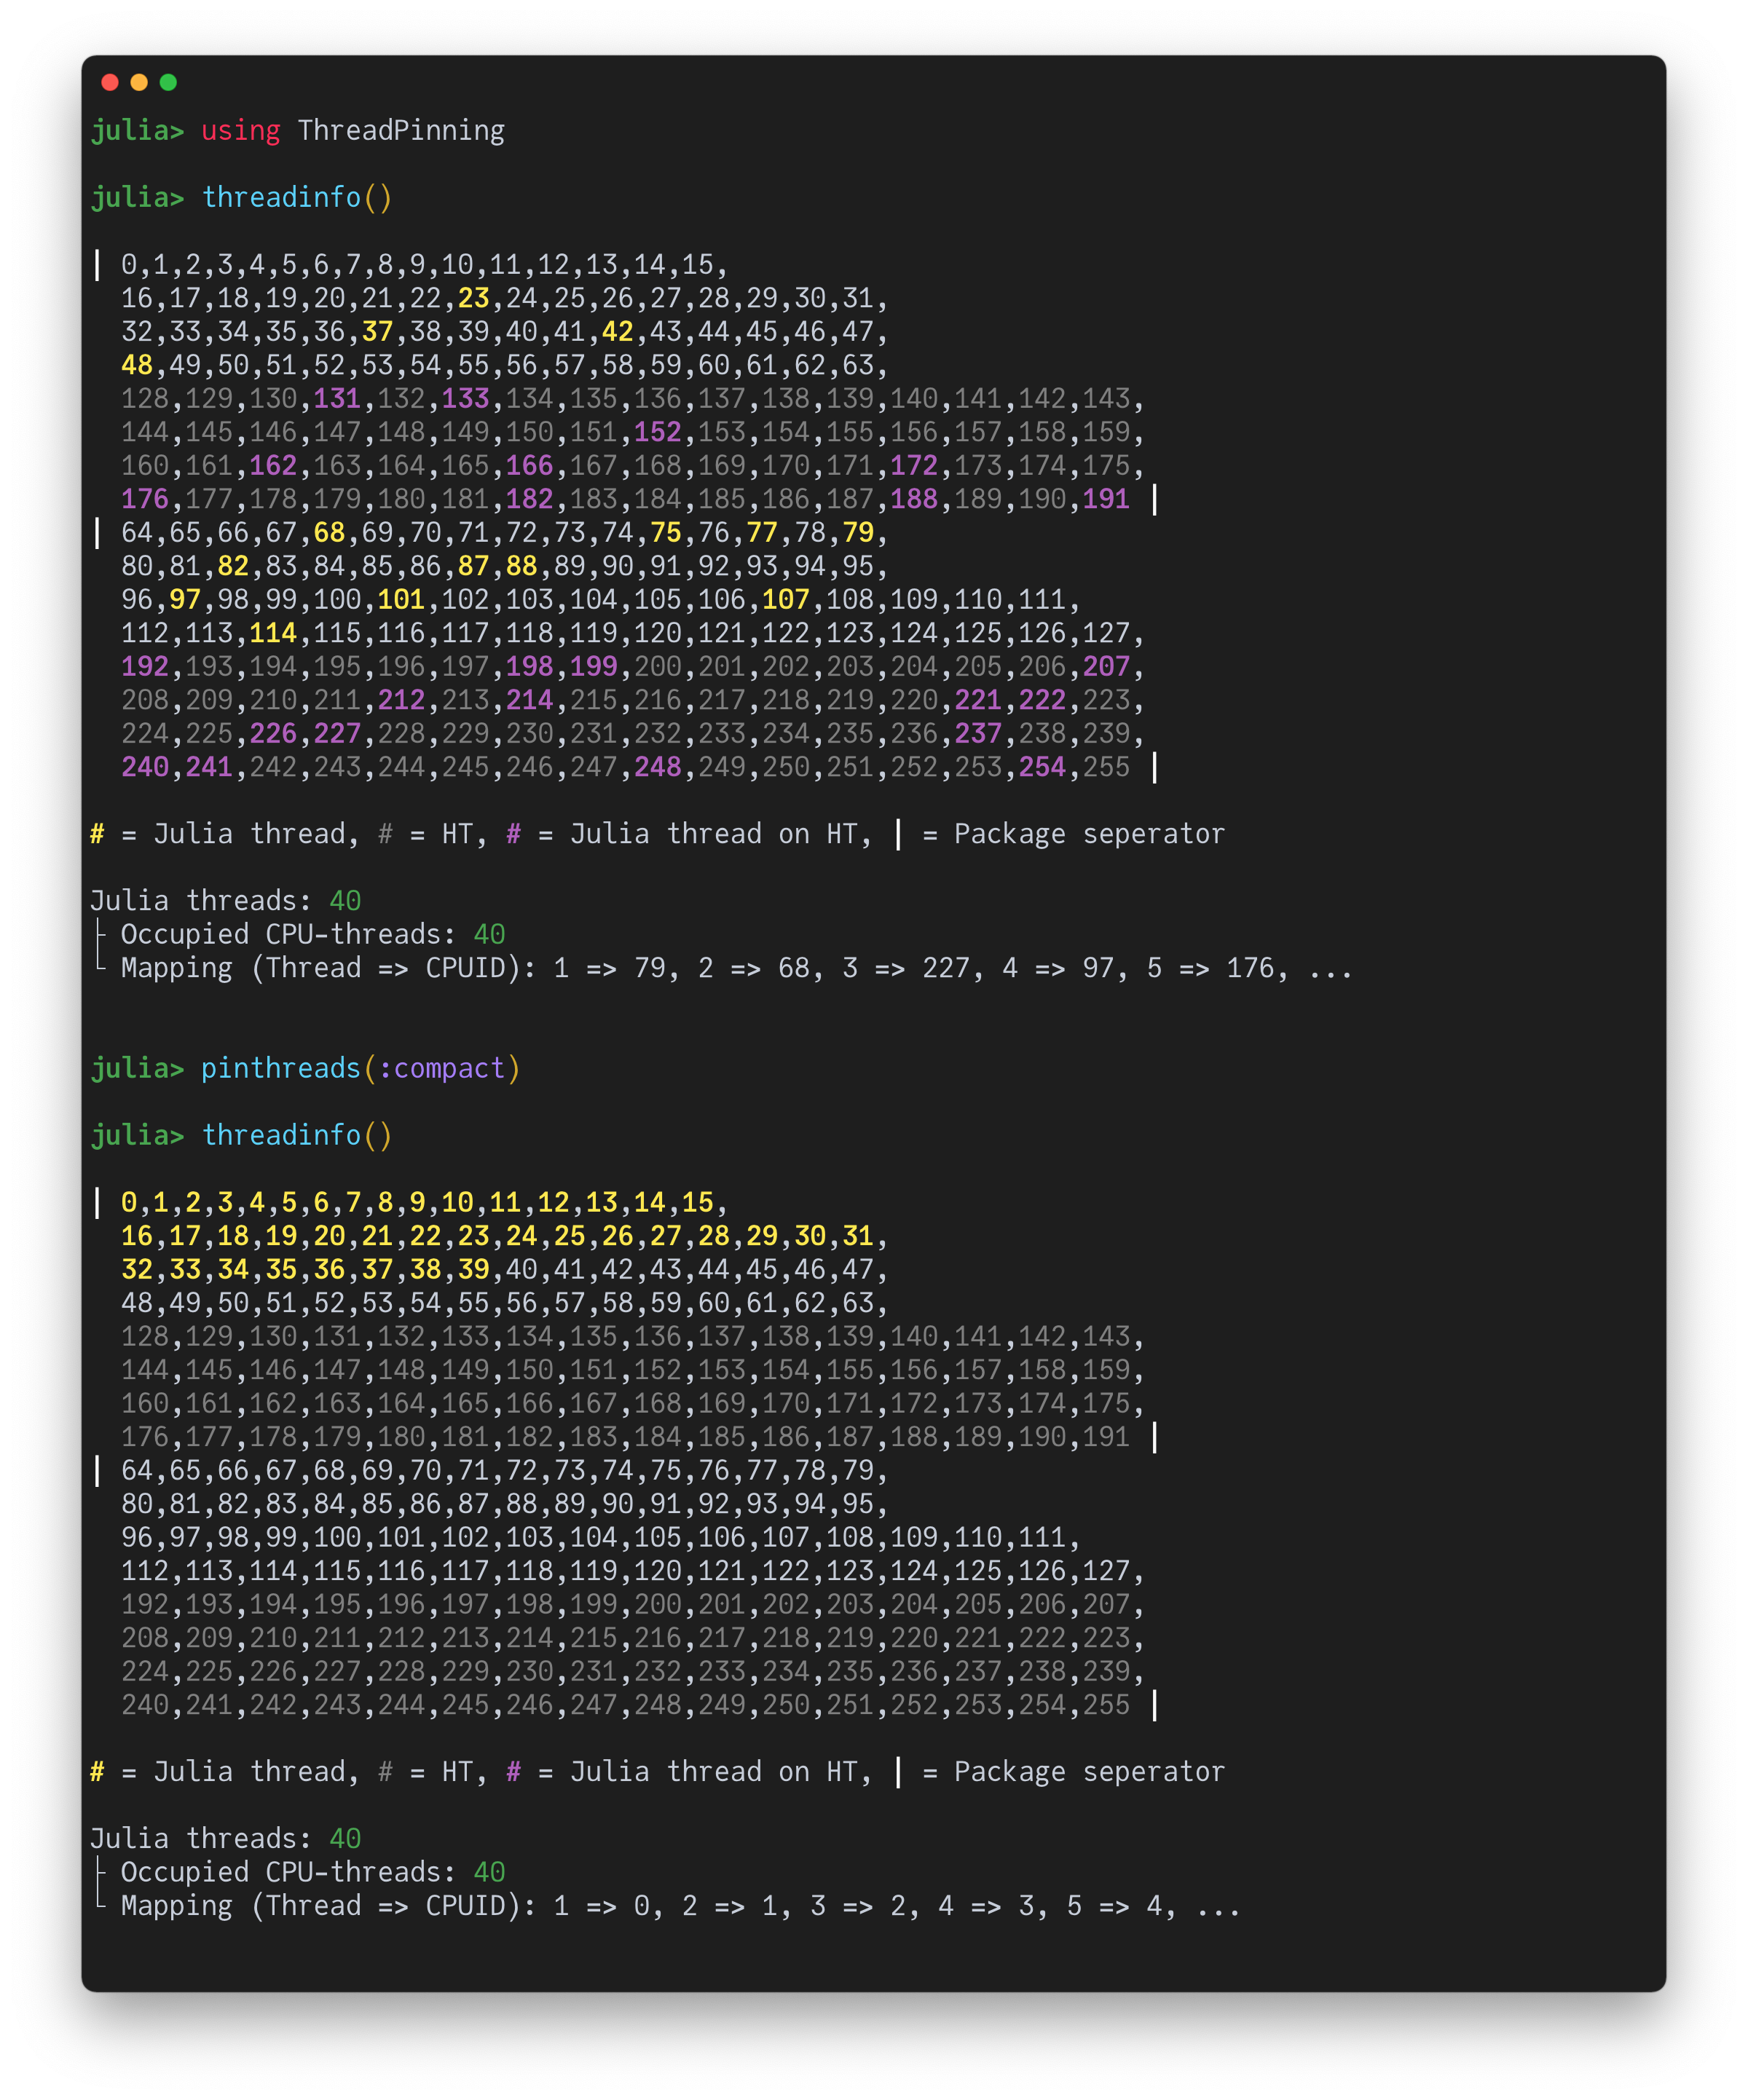1748x2100 pixels.
Task: Click purple highlighted CPU number 212
Action: pos(401,700)
